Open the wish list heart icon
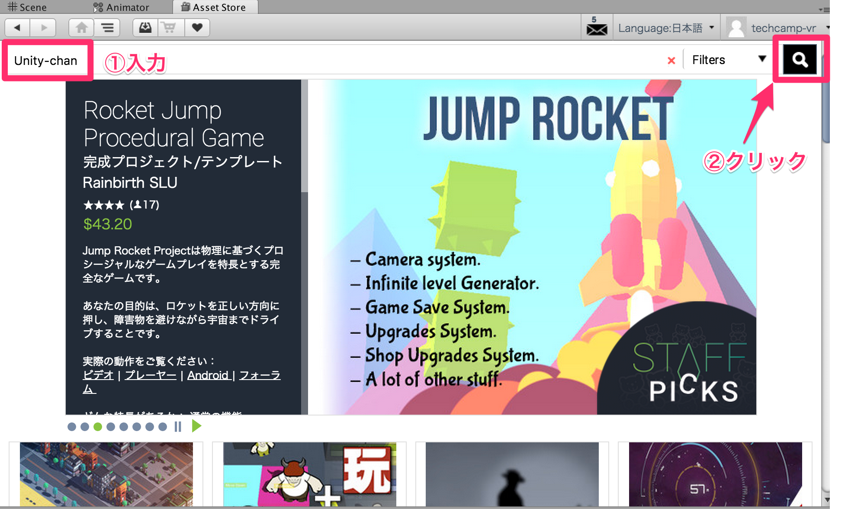This screenshot has width=848, height=509. pos(197,28)
